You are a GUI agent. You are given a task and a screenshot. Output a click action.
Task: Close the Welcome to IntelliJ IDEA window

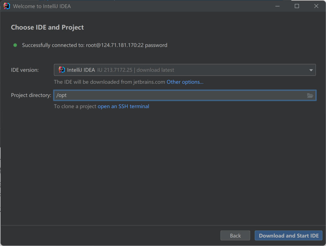coord(316,6)
